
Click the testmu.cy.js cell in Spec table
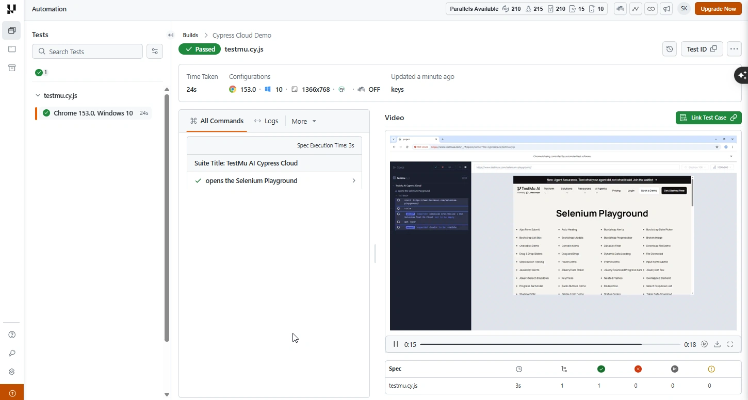tap(403, 386)
